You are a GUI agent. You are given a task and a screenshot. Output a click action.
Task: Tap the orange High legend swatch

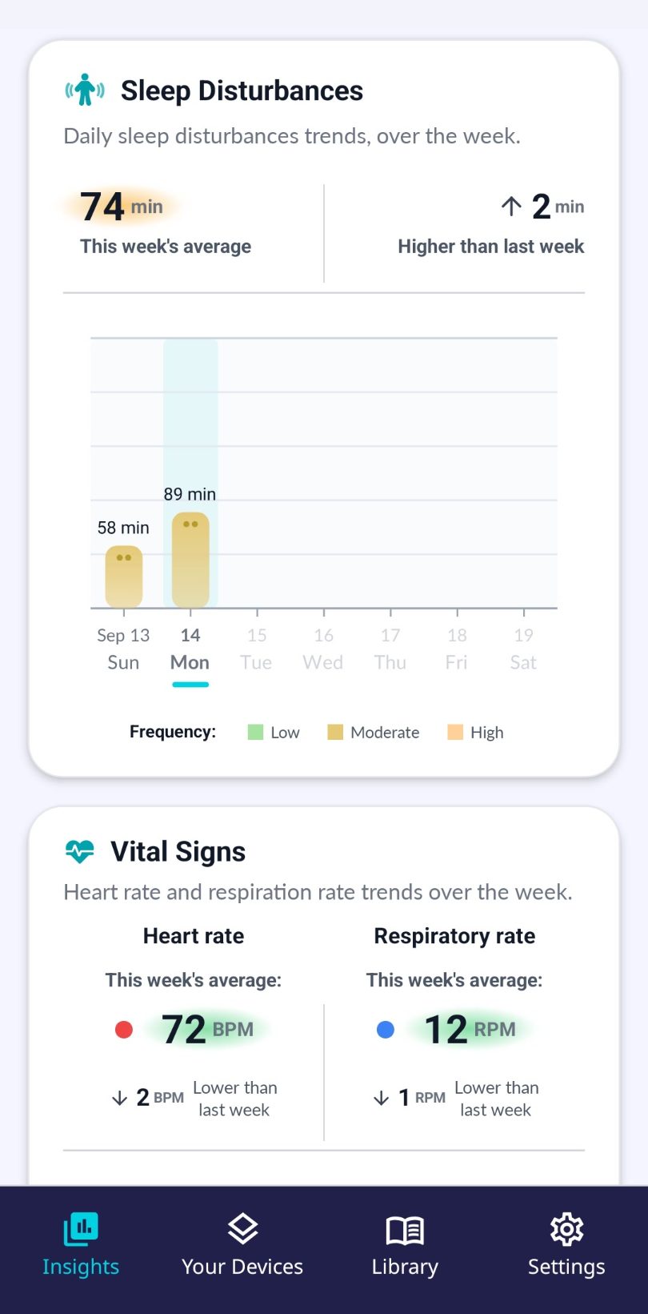[x=455, y=732]
